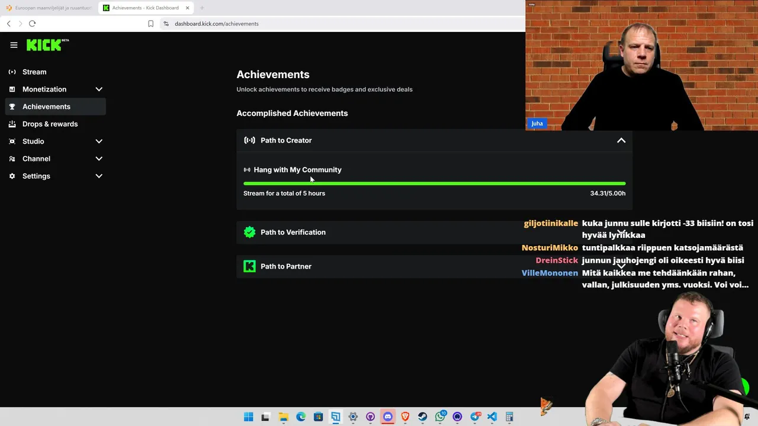Click the upper webcam feed labeled Juha

click(641, 65)
